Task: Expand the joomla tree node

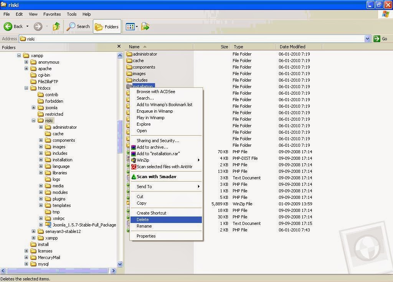Action: (34, 107)
